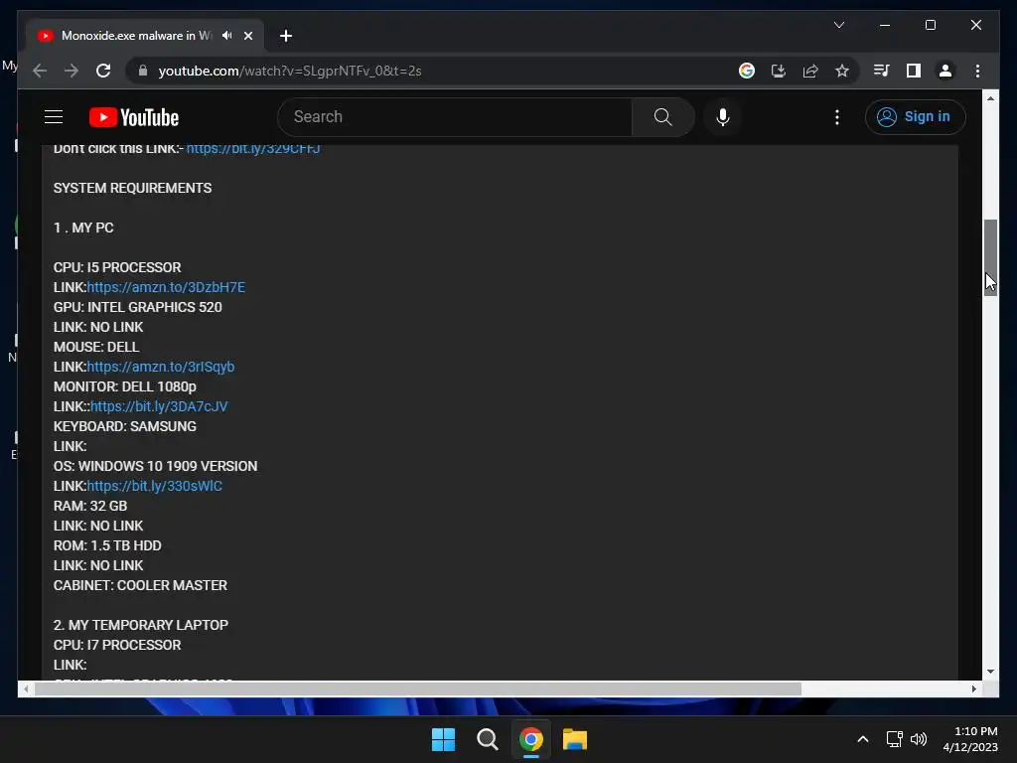
Task: Click the 'SYSTEM REQUIREMENTS' text
Action: coord(132,188)
